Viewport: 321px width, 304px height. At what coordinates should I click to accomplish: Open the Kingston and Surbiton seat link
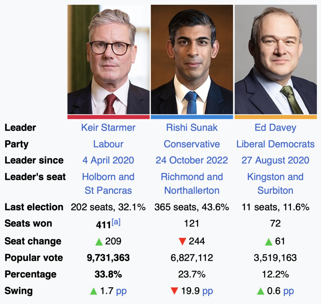(x=275, y=177)
